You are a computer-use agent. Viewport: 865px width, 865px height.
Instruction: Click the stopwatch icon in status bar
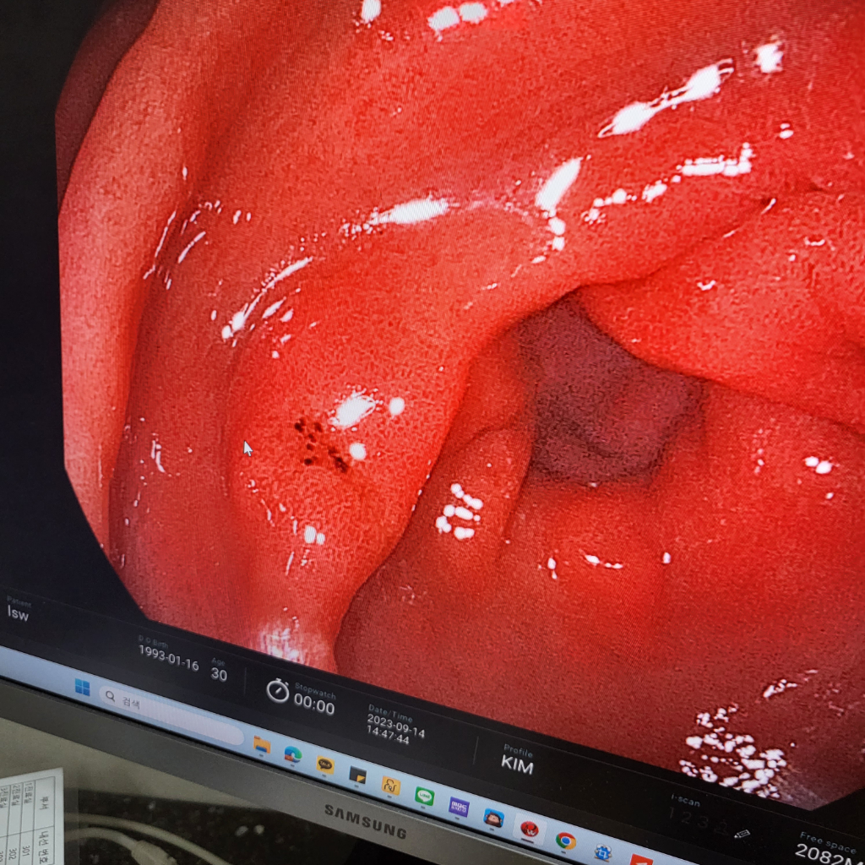pos(277,690)
